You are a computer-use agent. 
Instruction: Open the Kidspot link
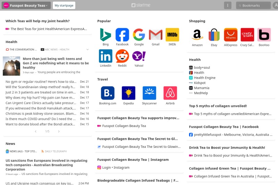[x=199, y=83]
